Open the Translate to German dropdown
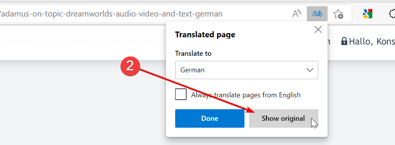 [x=247, y=70]
